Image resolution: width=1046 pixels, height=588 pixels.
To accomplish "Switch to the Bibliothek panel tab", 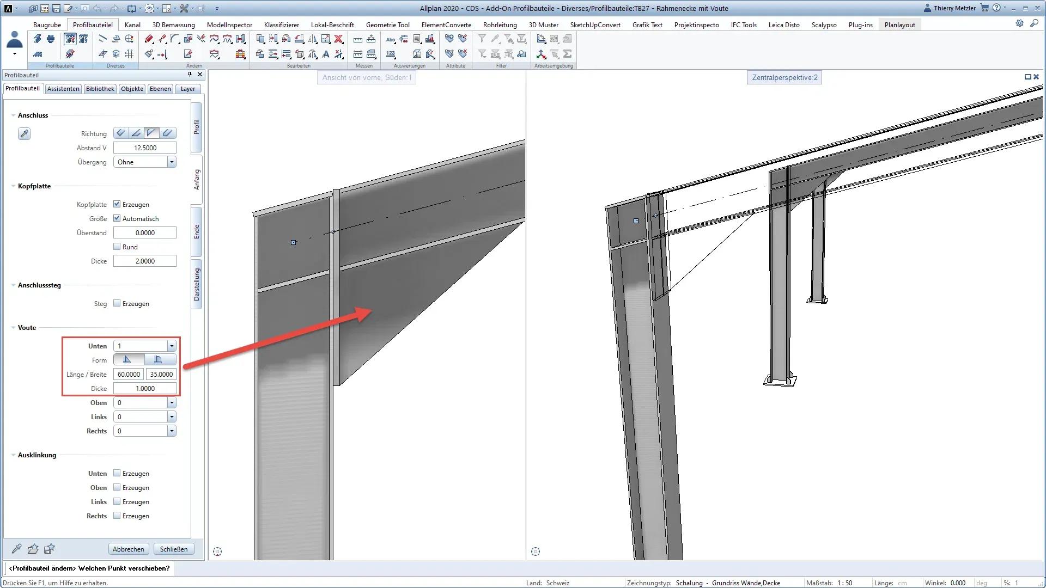I will [x=100, y=89].
